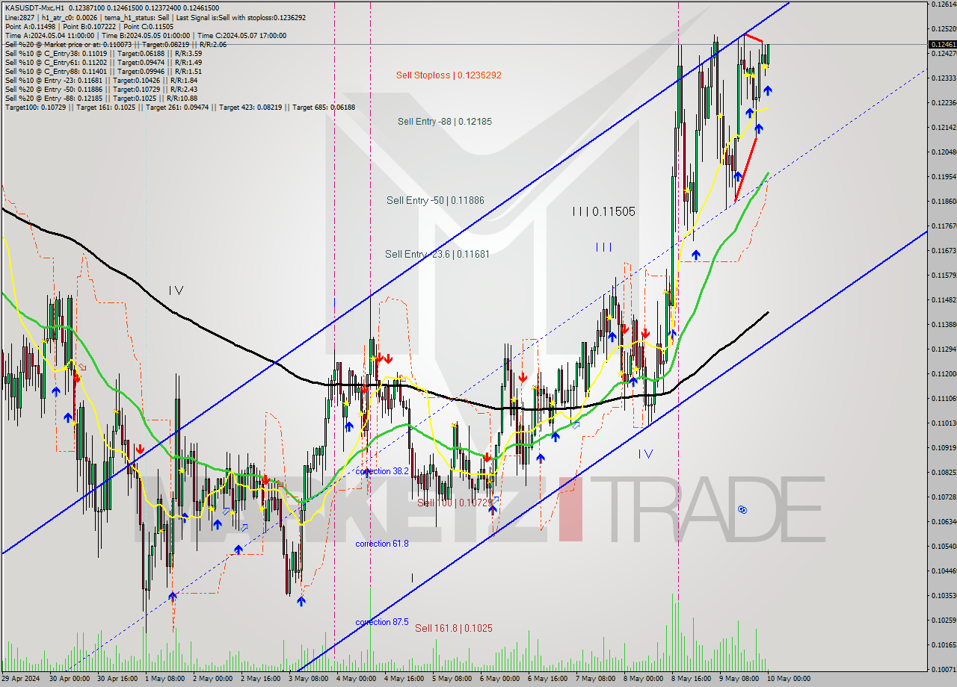Screen dimensions: 957x687
Task: Click 'Sell %20 @ Market price or at: 0.110073' line
Action: pos(115,44)
